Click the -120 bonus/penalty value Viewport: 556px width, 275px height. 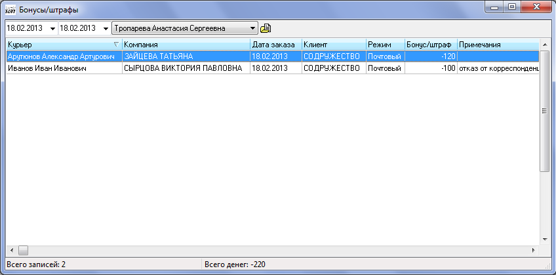point(431,56)
